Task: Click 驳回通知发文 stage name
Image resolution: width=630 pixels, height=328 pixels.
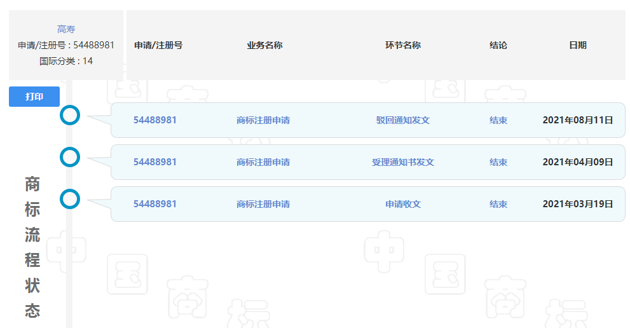Action: tap(402, 120)
